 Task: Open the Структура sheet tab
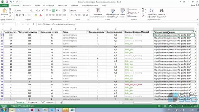pos(32,102)
